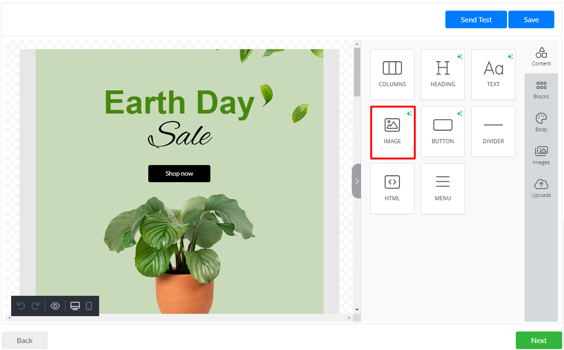Select the Columns content block
Viewport: 564px width, 350px height.
392,75
